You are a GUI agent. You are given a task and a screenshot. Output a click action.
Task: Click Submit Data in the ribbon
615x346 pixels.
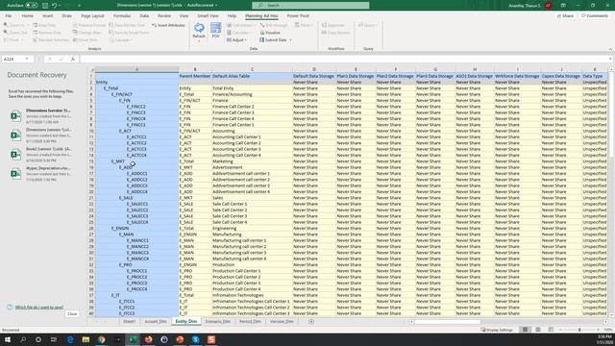[273, 40]
